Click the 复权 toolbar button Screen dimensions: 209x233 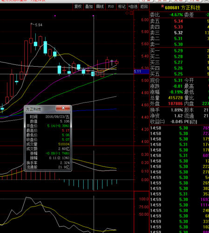click(78, 7)
